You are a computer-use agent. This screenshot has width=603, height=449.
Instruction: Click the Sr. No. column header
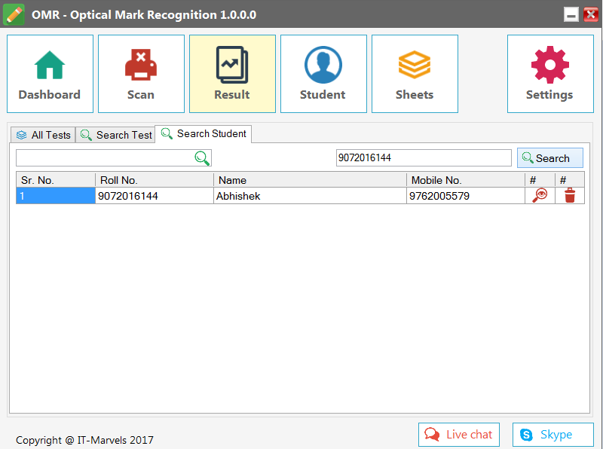tap(56, 180)
